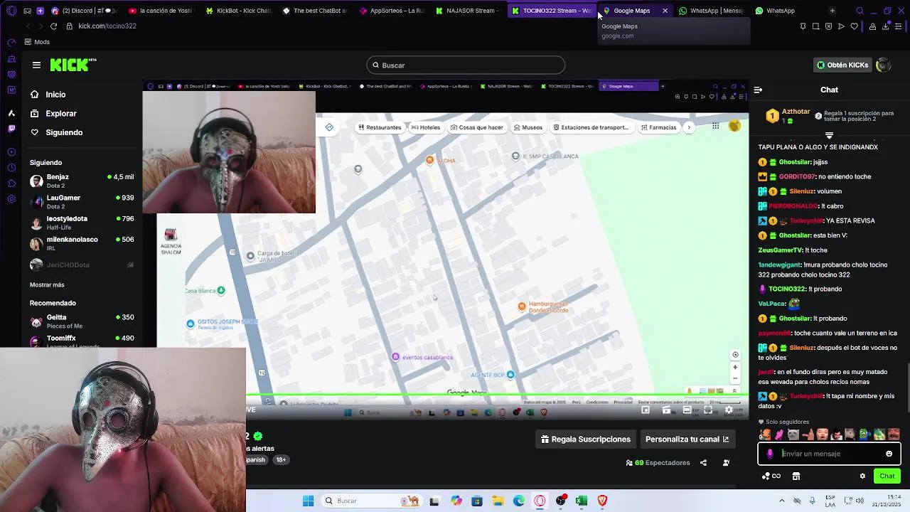
Task: Toggle theater mode on the stream player
Action: tap(687, 410)
